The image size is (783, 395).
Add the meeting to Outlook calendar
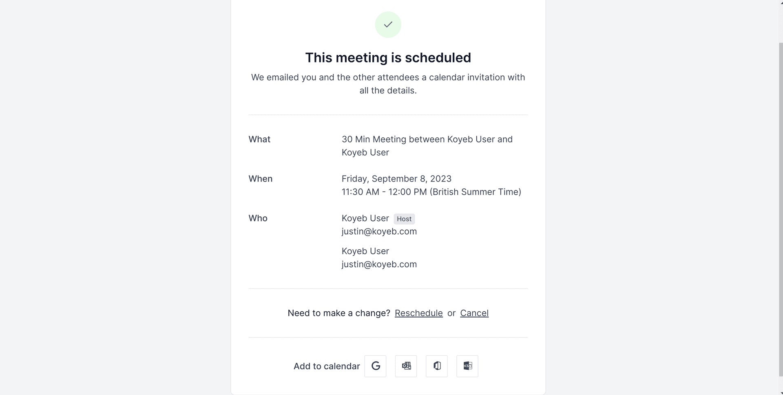(406, 366)
